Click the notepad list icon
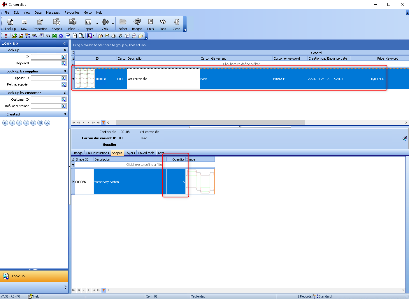 [x=75, y=36]
